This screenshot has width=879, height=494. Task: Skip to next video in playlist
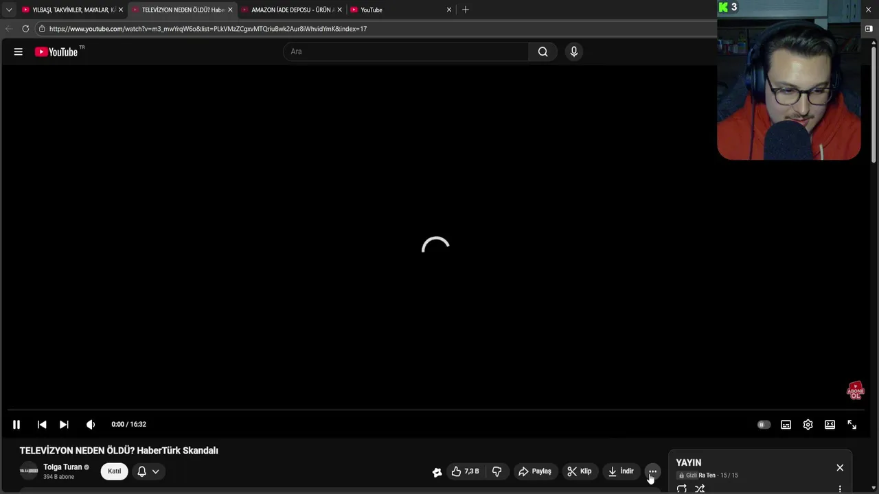click(x=64, y=425)
